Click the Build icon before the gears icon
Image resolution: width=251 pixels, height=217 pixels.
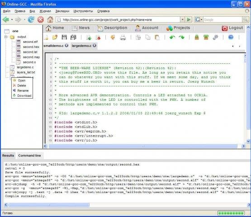[x=206, y=37]
